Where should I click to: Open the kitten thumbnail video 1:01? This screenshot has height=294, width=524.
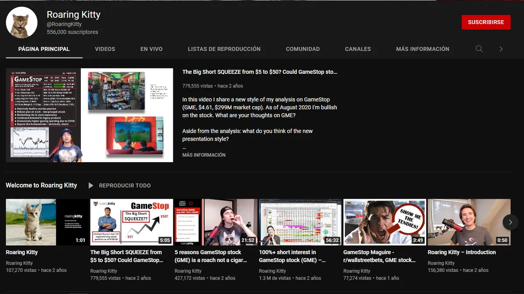[46, 222]
